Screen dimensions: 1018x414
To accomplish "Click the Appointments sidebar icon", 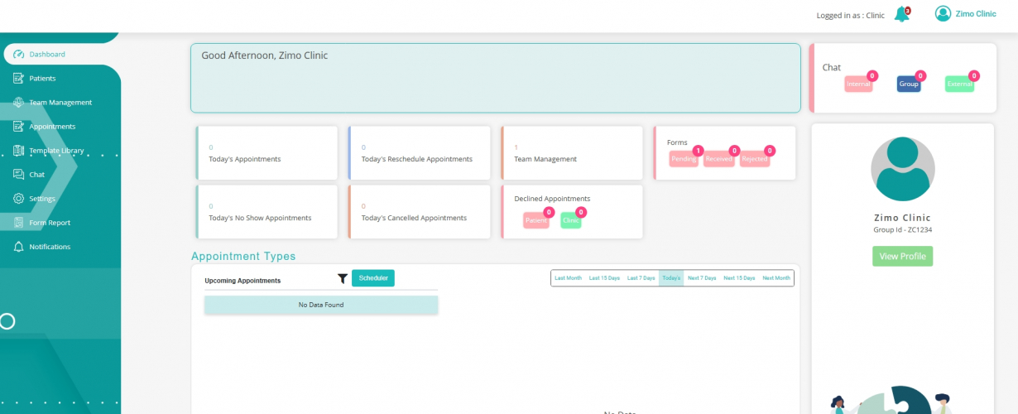I will pos(19,127).
